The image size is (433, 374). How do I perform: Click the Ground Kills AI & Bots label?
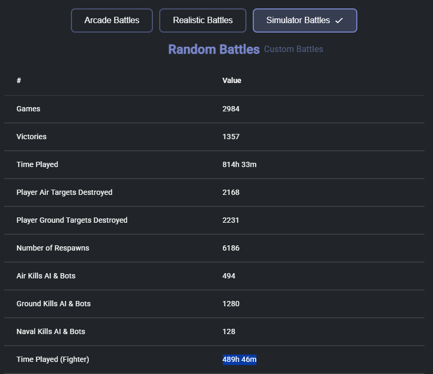click(x=53, y=304)
